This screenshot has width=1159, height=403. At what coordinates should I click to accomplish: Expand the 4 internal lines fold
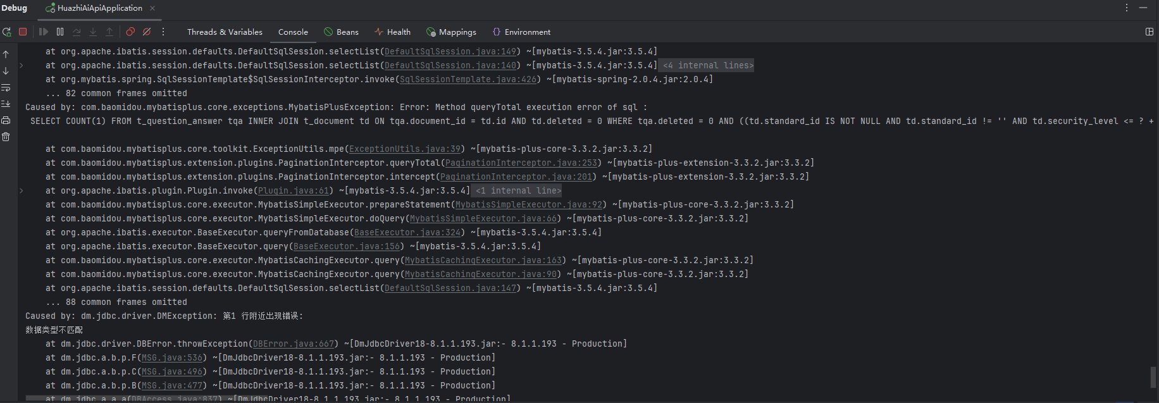point(707,65)
